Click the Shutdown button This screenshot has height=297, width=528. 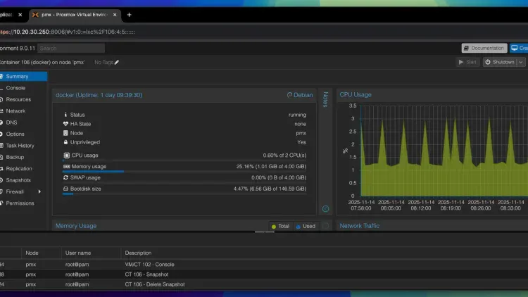point(500,62)
